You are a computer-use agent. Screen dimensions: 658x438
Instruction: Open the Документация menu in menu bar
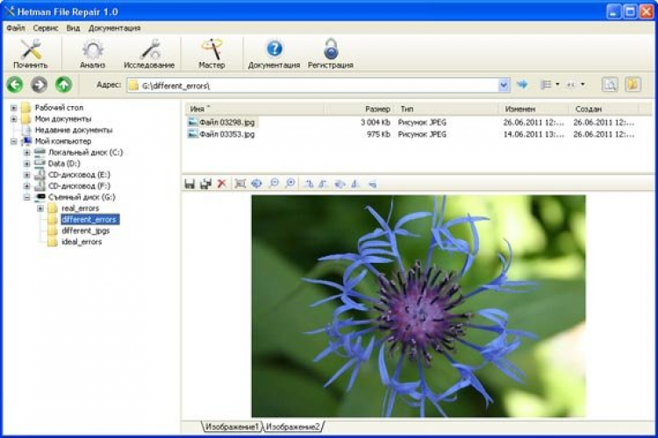(114, 28)
